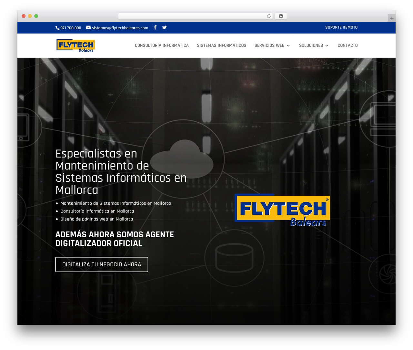This screenshot has height=350, width=413.
Task: Open the Facebook icon in top bar
Action: (155, 27)
